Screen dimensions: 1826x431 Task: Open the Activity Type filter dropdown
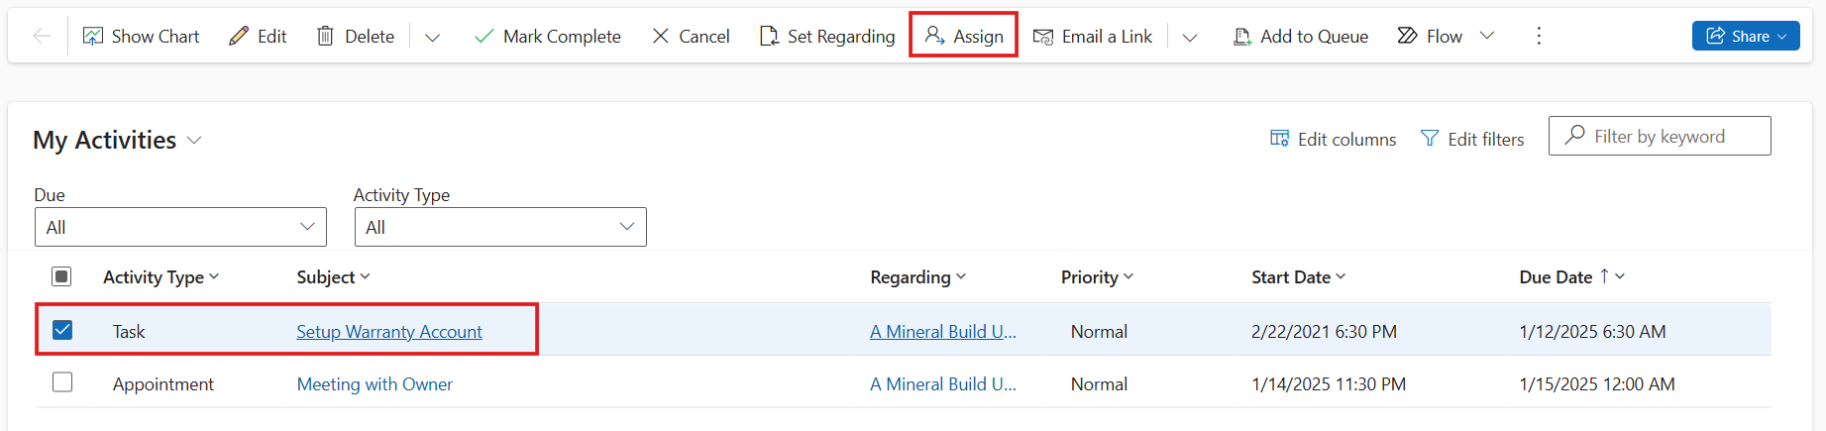click(500, 227)
